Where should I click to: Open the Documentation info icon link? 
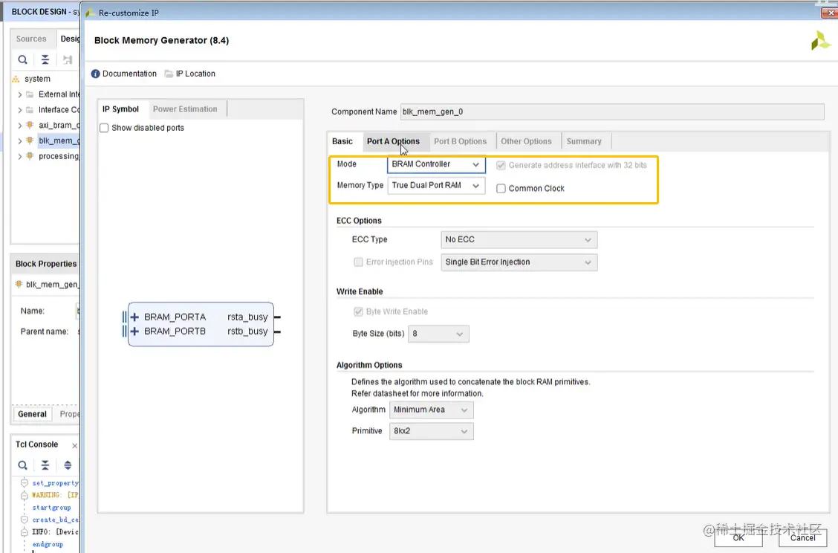click(x=95, y=74)
